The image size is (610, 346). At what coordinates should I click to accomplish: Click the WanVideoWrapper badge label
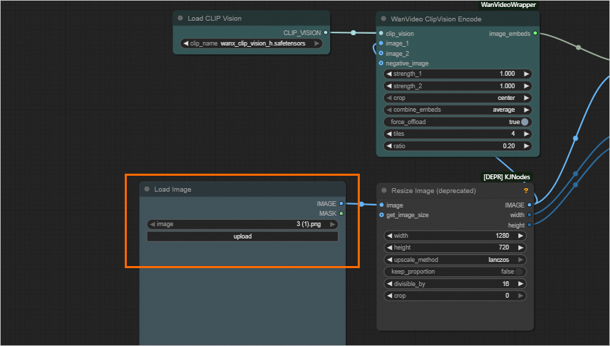point(508,4)
